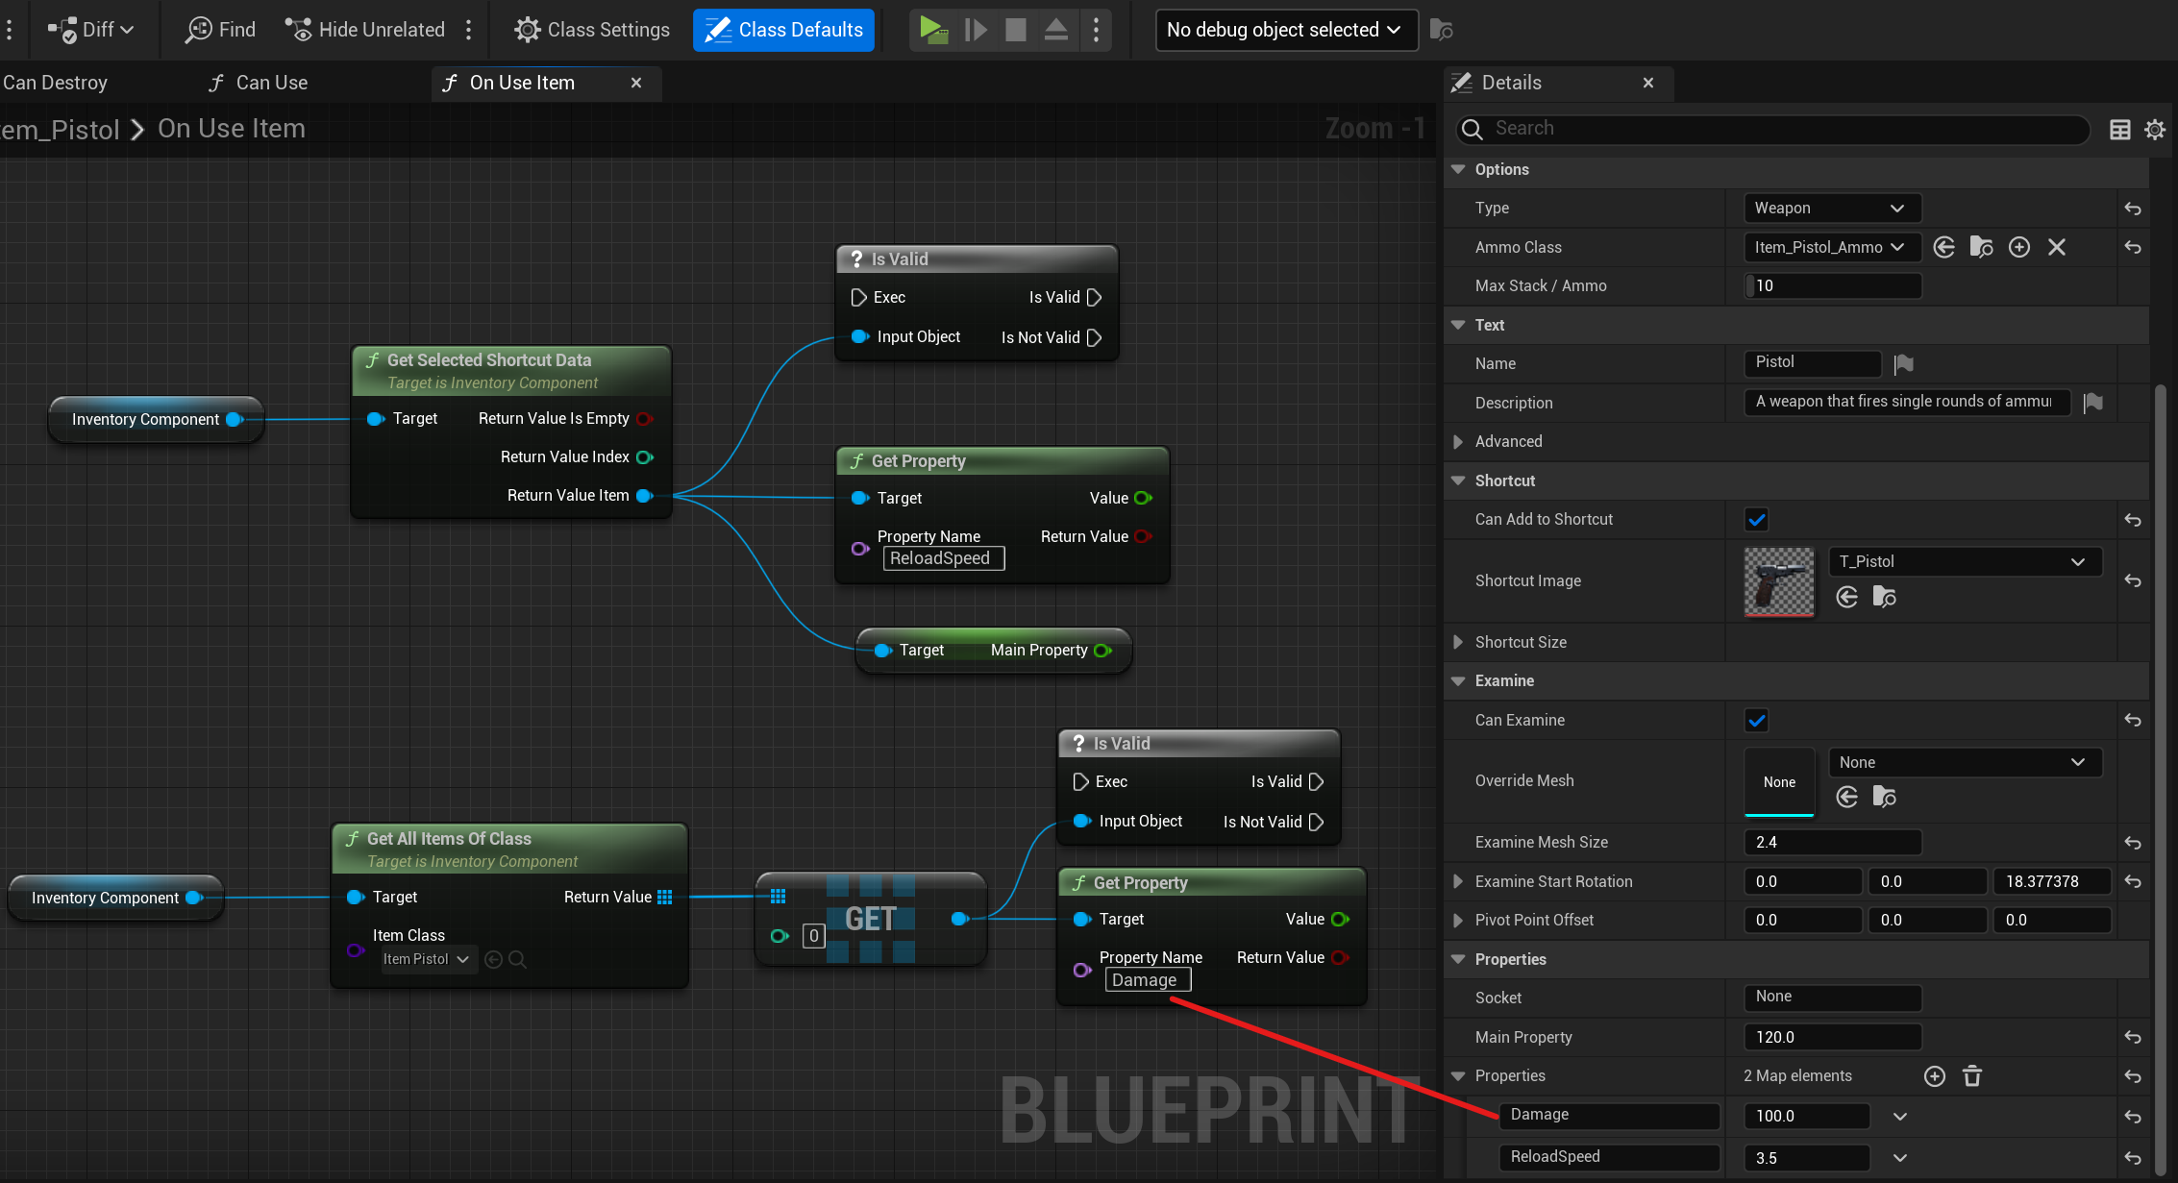The width and height of the screenshot is (2178, 1183).
Task: Switch to the Can Use tab
Action: [259, 83]
